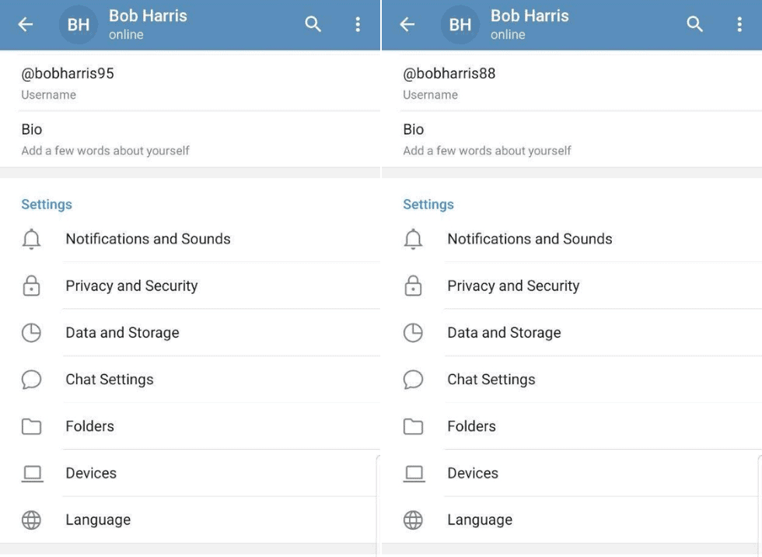This screenshot has height=557, width=762.
Task: Open Bob Harris profile avatar BH
Action: point(78,23)
